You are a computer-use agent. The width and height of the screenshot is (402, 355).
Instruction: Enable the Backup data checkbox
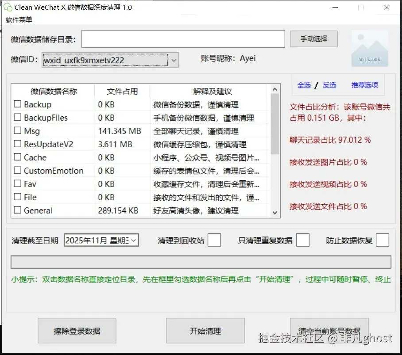[16, 104]
